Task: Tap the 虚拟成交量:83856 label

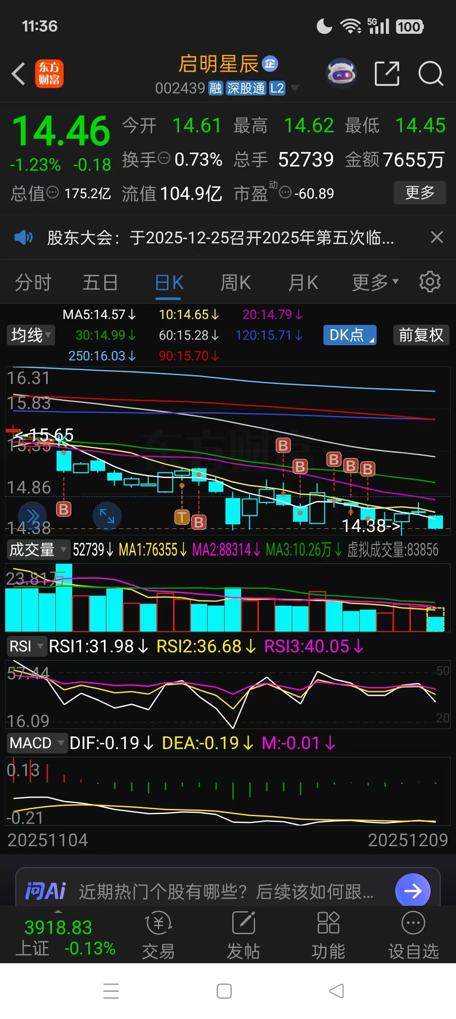Action: [393, 550]
